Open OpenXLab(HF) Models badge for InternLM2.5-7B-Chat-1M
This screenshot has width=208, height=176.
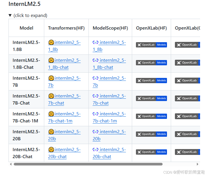pos(151,116)
